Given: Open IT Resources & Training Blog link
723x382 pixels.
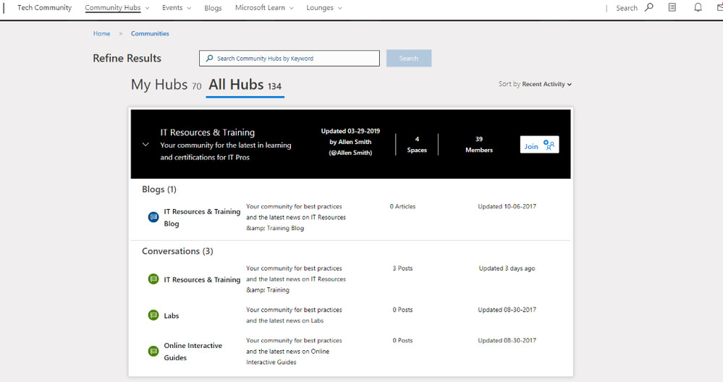Looking at the screenshot, I should [202, 218].
